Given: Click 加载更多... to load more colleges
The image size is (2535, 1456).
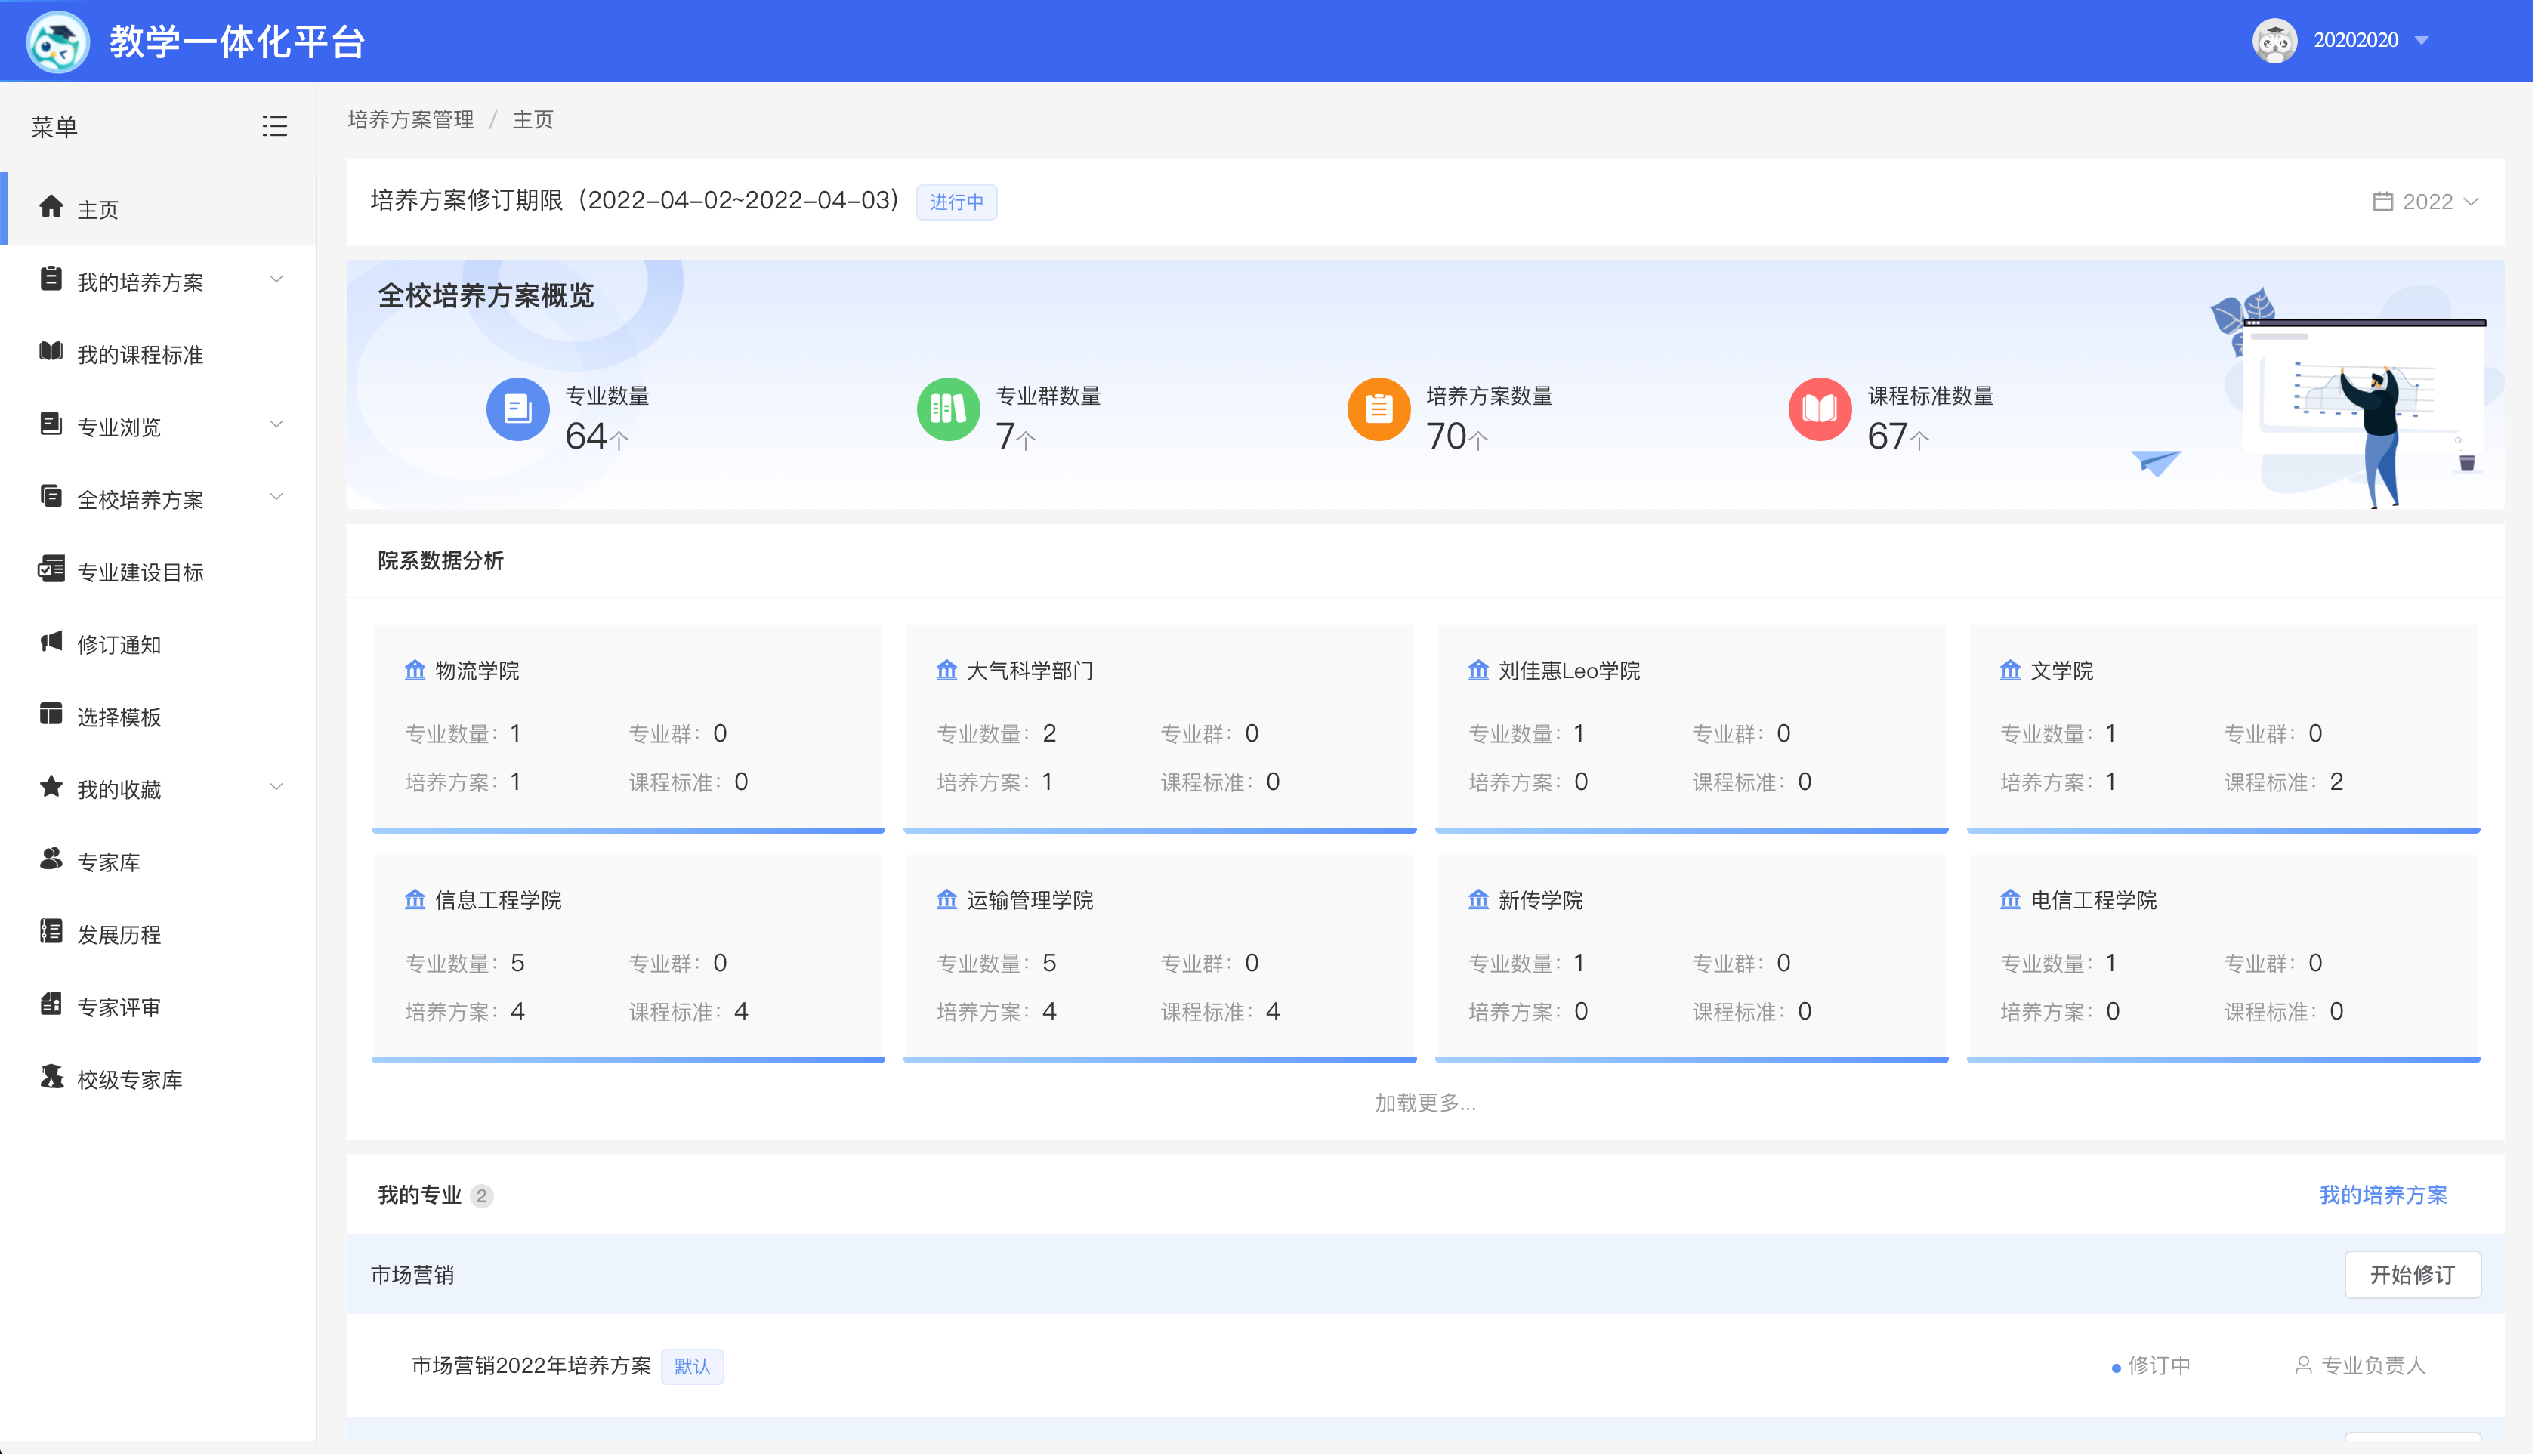Looking at the screenshot, I should (1425, 1103).
